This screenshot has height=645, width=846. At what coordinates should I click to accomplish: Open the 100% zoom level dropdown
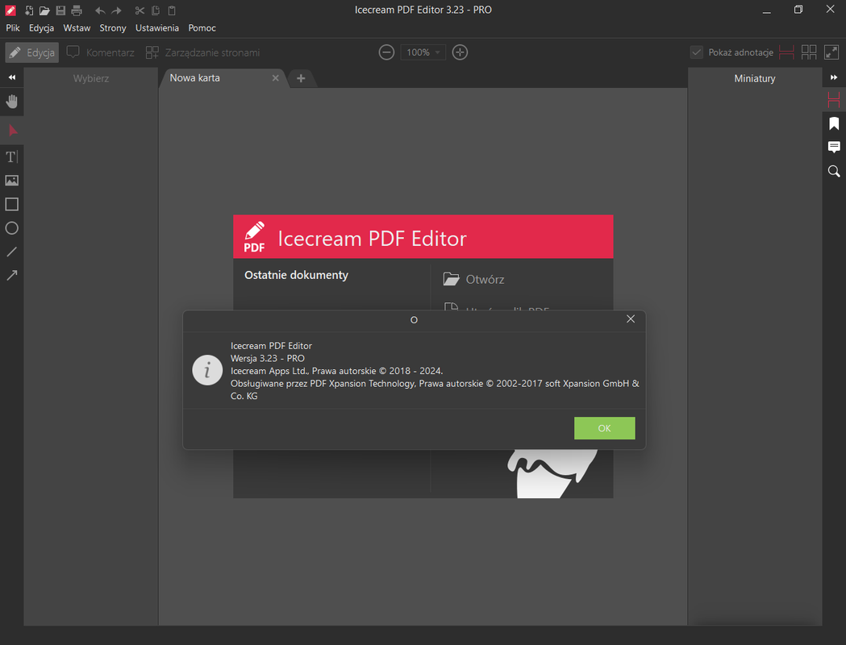point(423,52)
